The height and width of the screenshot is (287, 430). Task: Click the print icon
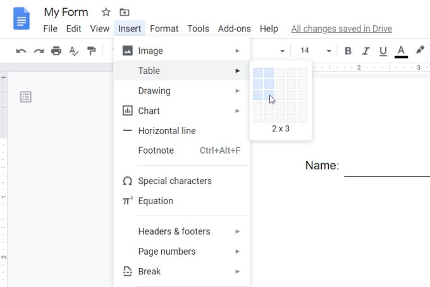[x=56, y=51]
